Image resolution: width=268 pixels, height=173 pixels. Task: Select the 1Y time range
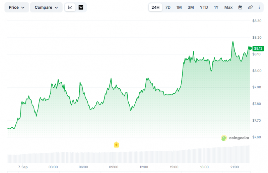pos(216,7)
